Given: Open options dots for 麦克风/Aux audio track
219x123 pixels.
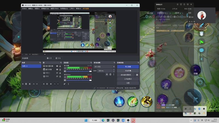Looking at the screenshot, I should point(65,77).
